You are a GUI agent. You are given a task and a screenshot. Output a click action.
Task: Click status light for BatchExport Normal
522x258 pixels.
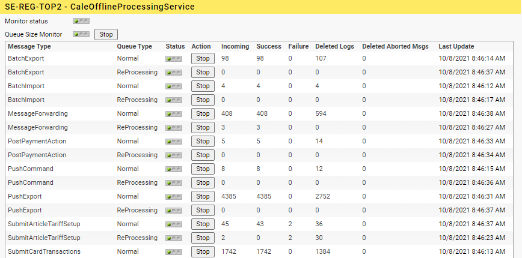click(x=174, y=59)
